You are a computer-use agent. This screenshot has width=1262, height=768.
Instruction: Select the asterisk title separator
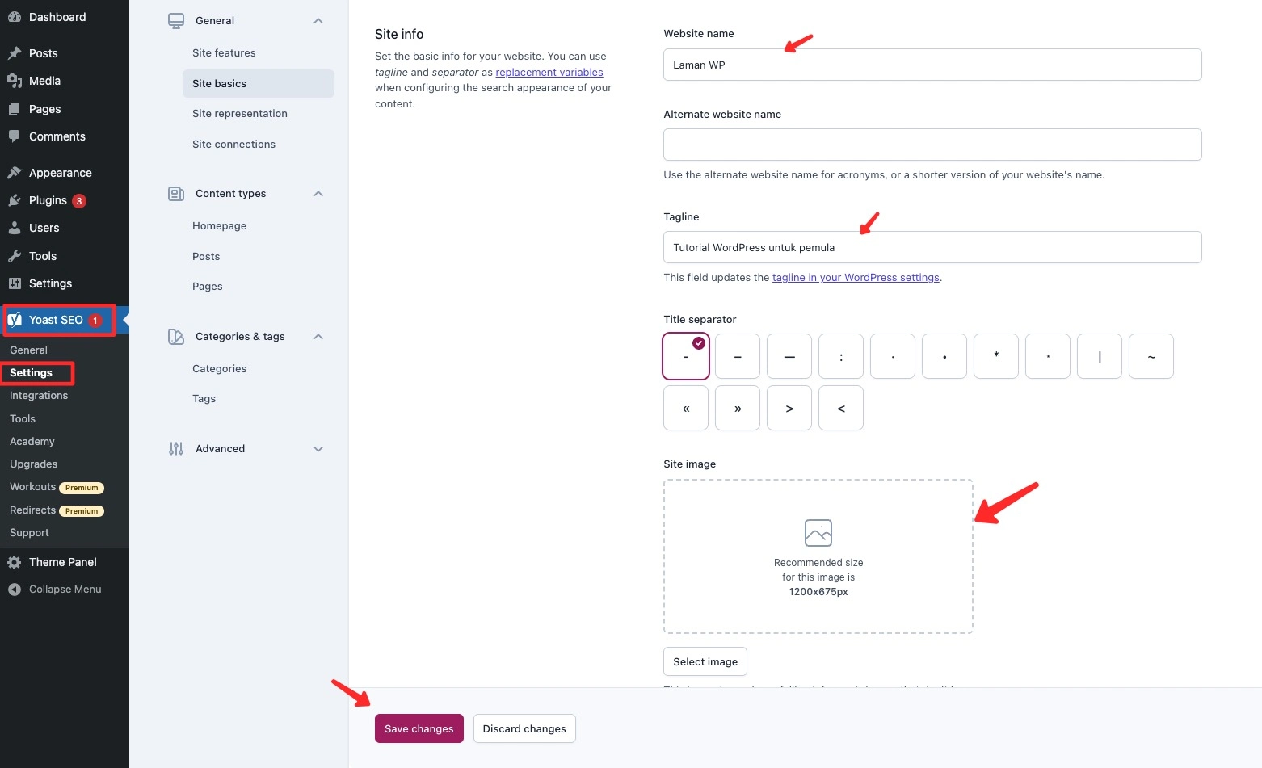tap(996, 356)
